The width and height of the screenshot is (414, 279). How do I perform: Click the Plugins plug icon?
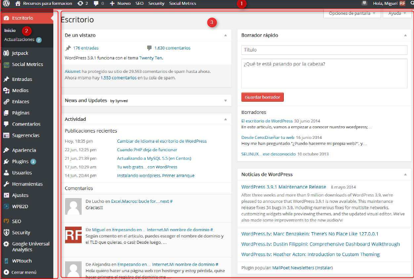pyautogui.click(x=6, y=161)
